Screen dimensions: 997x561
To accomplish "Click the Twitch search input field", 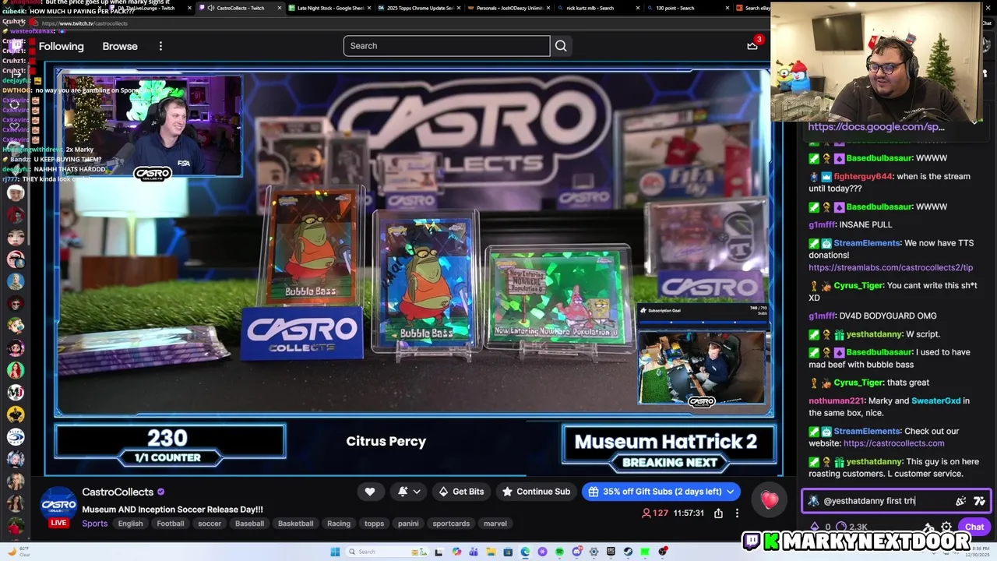I will click(x=446, y=46).
